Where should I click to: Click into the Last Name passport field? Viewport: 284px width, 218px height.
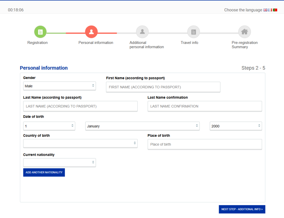80,106
